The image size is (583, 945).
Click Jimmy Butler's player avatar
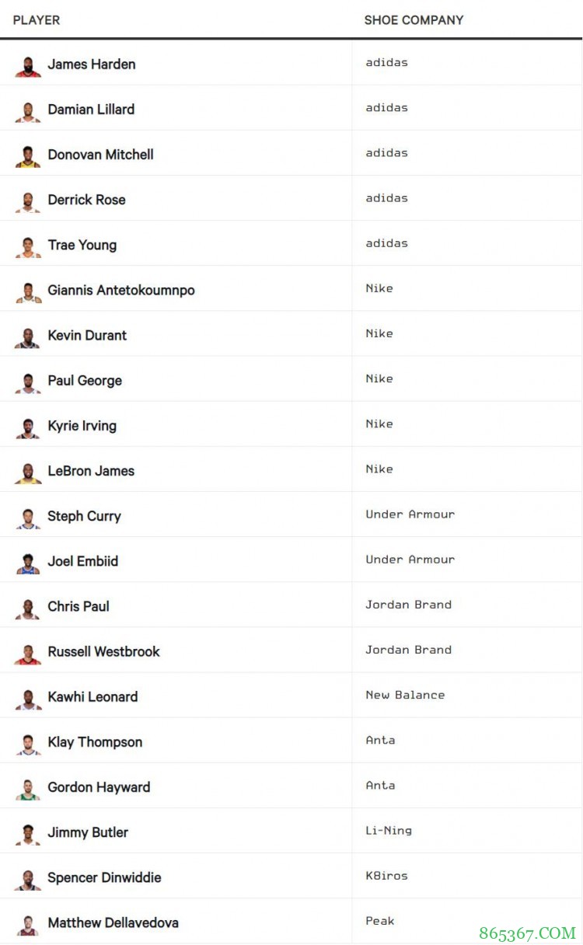click(x=28, y=833)
